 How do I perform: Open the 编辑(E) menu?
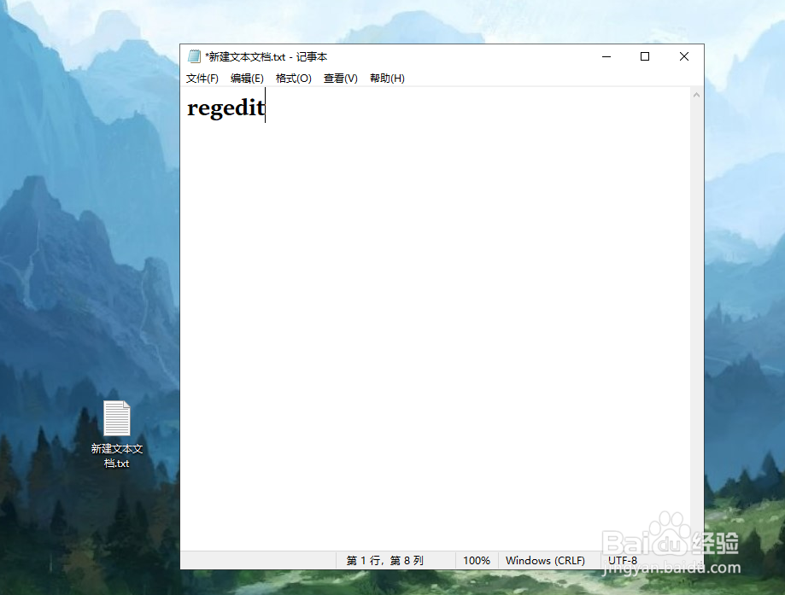247,78
